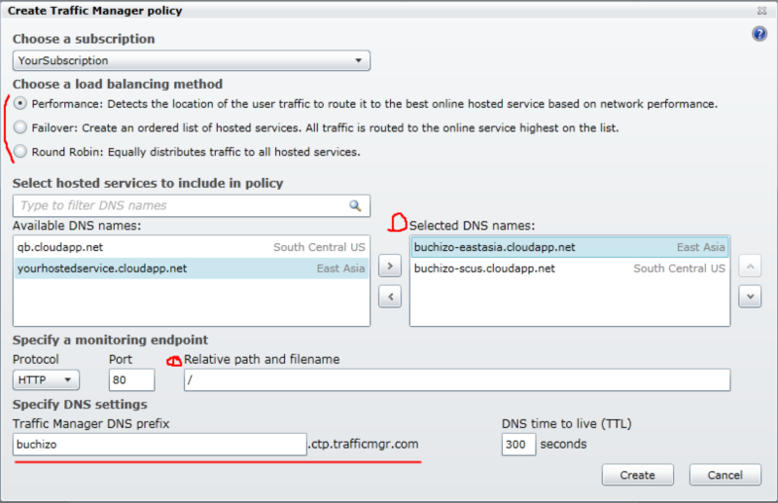Close the Create Traffic Manager policy dialog
The image size is (778, 503).
click(x=764, y=11)
